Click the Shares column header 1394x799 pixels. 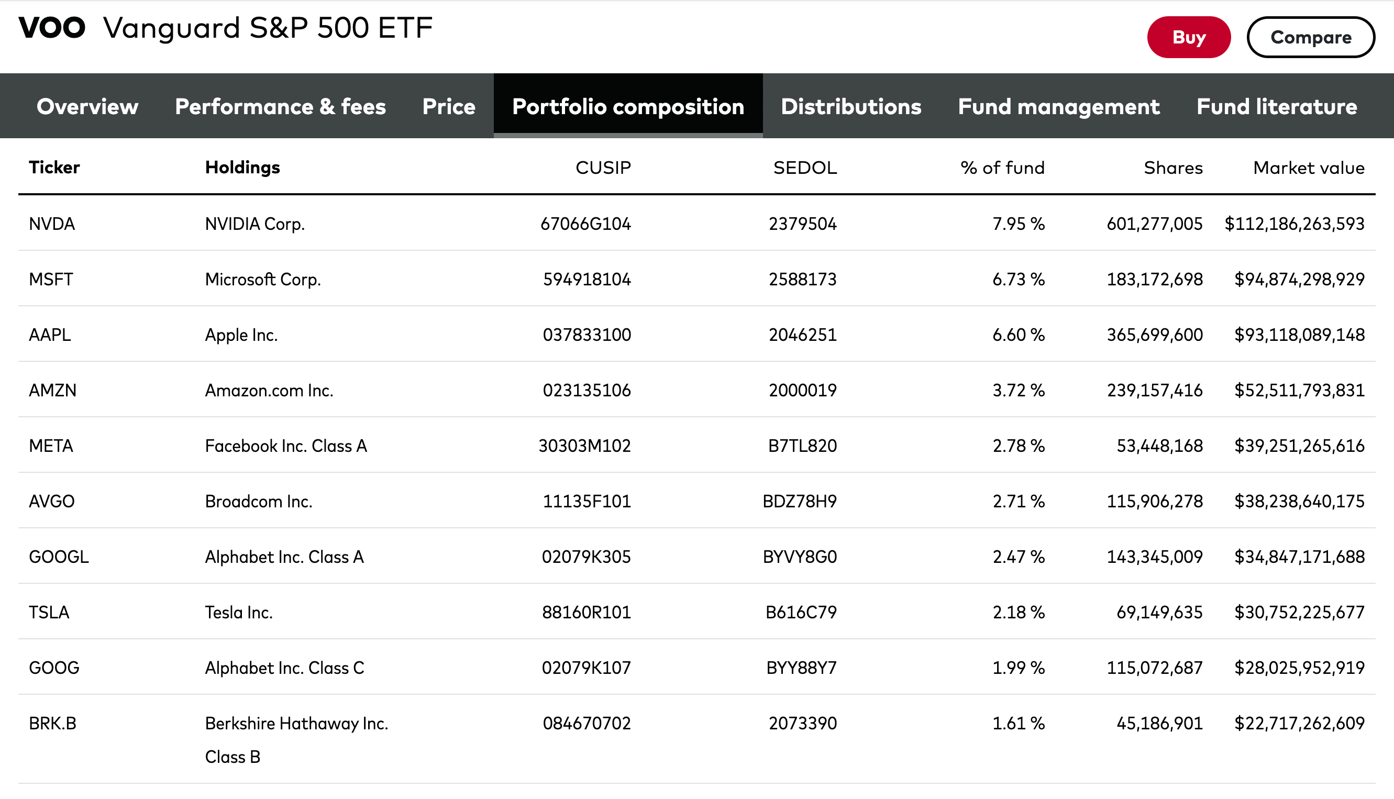point(1173,168)
